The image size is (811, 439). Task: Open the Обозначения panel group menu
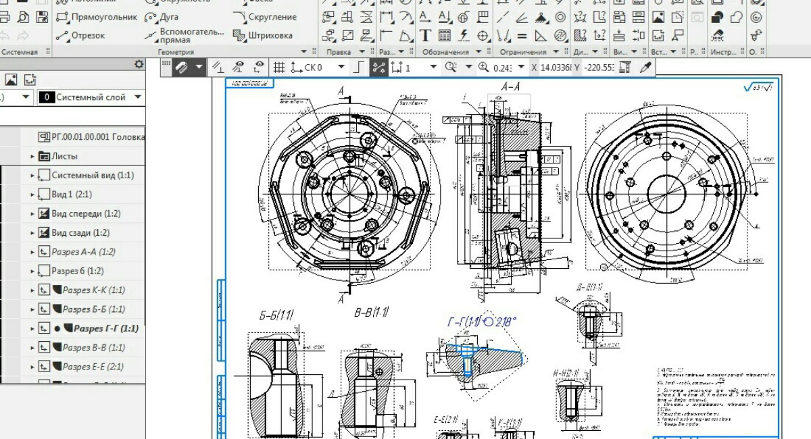click(479, 51)
